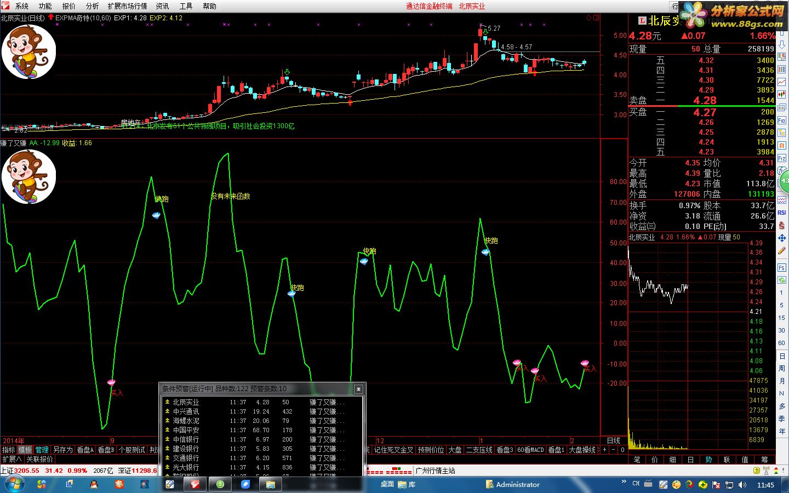Select 建设银行 row in alert list
The height and width of the screenshot is (493, 789).
tap(262, 449)
